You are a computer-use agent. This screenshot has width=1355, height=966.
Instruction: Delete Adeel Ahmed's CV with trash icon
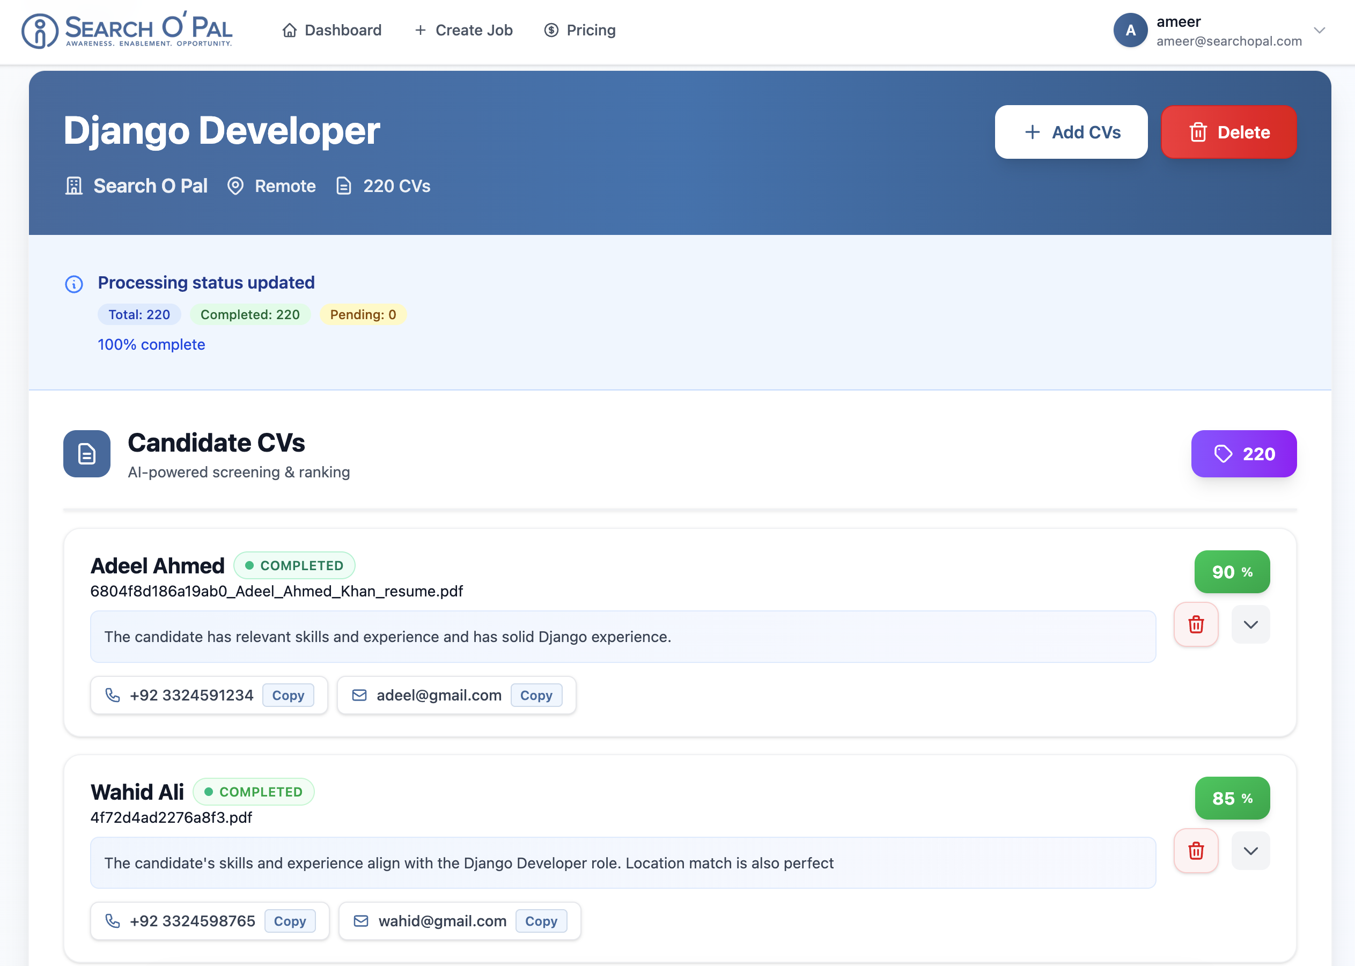pos(1196,624)
